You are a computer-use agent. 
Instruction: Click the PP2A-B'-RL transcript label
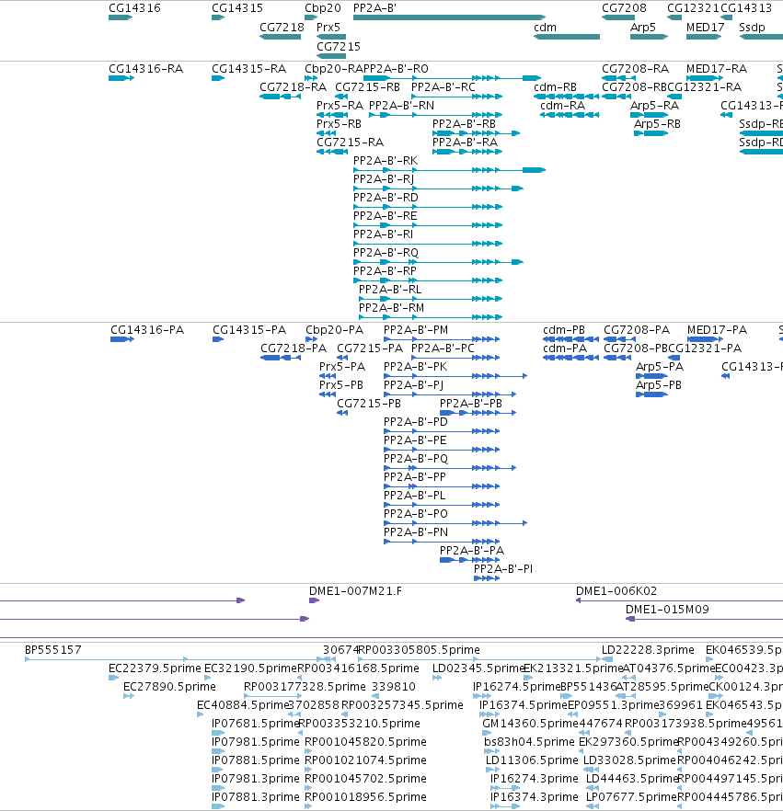click(390, 290)
